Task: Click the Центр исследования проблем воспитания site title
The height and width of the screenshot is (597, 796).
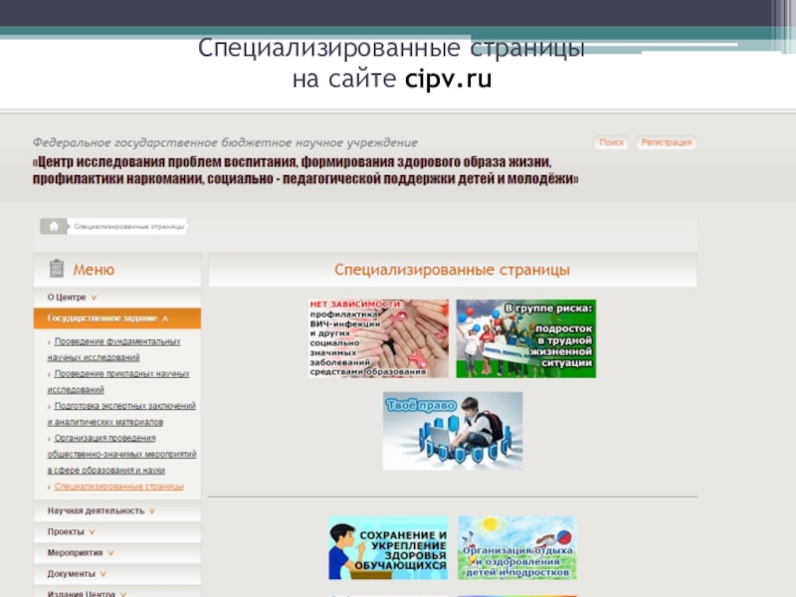Action: 305,170
